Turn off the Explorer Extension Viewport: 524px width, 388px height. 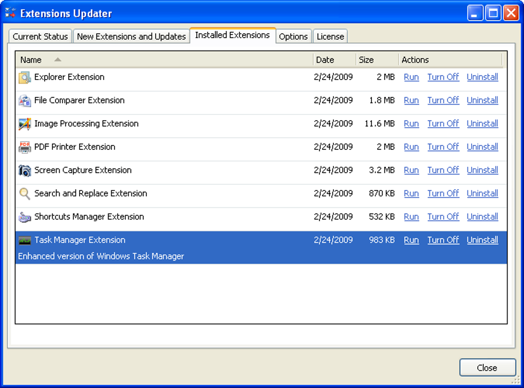[x=443, y=77]
